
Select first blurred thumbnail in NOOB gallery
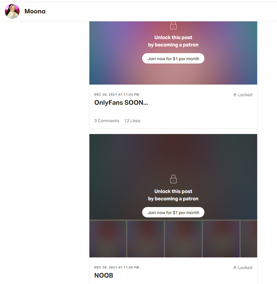(108, 239)
